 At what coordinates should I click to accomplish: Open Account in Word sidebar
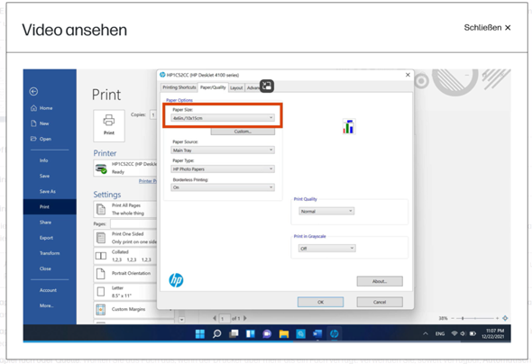pos(48,290)
